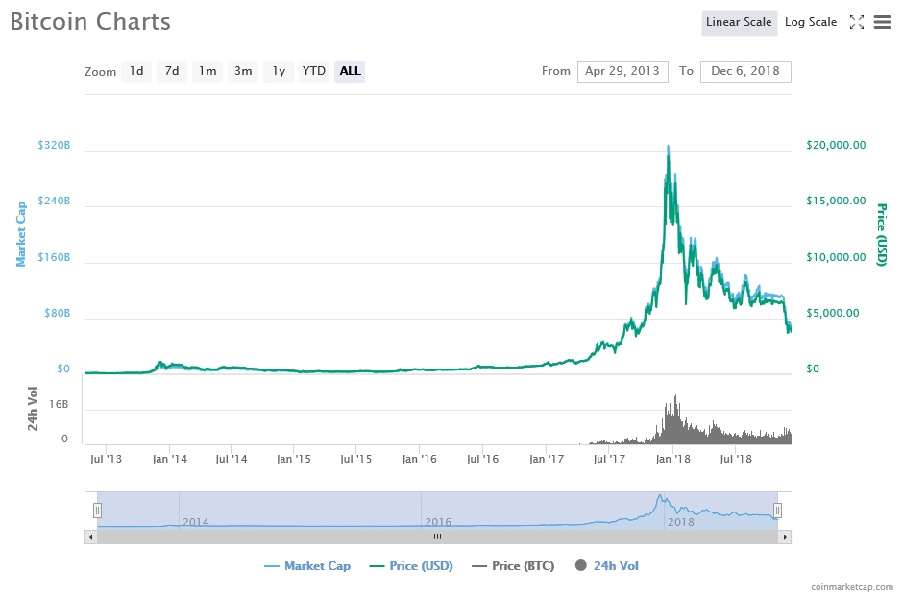Click the From date field
The height and width of the screenshot is (595, 903).
tap(622, 71)
